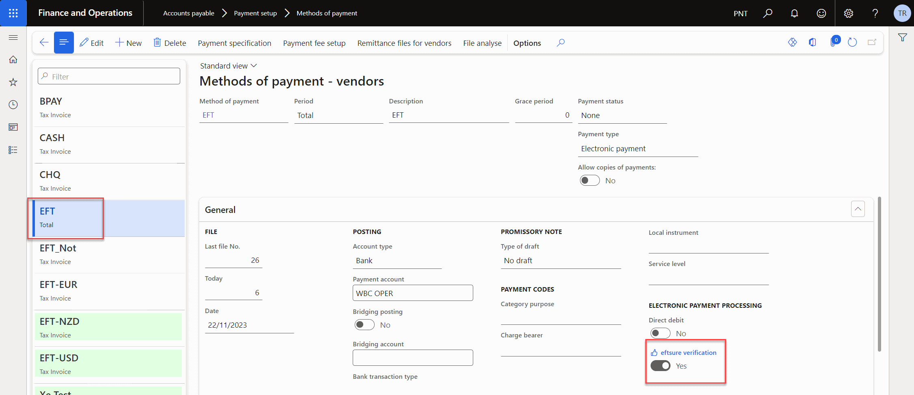914x395 pixels.
Task: Open Payment specification menu
Action: [x=235, y=43]
